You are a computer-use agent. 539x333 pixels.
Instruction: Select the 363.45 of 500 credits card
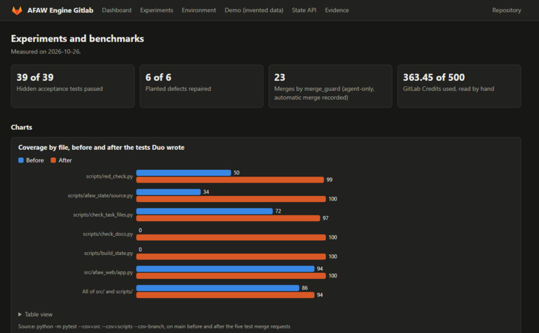(459, 86)
